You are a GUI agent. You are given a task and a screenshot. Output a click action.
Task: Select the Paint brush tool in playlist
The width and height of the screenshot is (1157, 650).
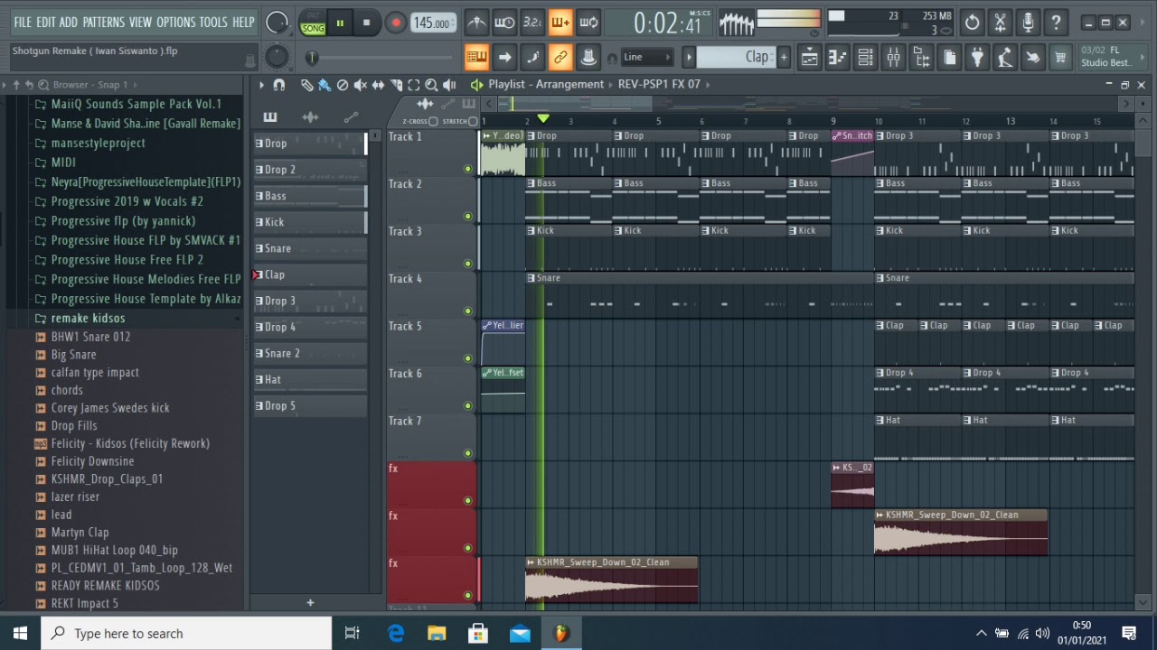(x=325, y=85)
